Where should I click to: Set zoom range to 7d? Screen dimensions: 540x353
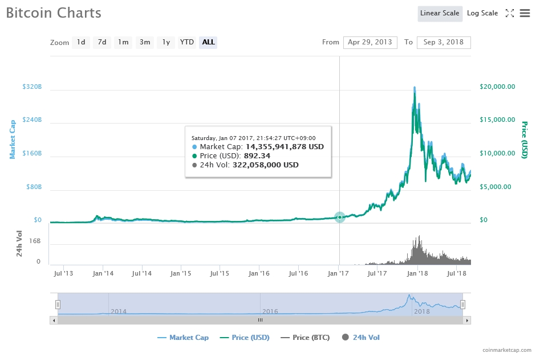click(102, 42)
